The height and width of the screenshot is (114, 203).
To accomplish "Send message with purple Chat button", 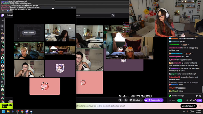I will click(x=199, y=100).
